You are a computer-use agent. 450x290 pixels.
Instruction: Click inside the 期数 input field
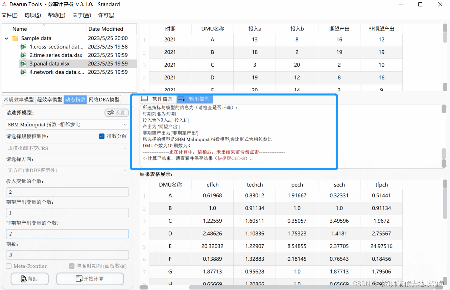click(x=67, y=255)
